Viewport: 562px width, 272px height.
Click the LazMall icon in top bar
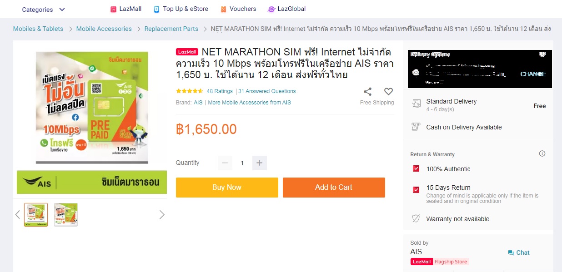pos(114,9)
